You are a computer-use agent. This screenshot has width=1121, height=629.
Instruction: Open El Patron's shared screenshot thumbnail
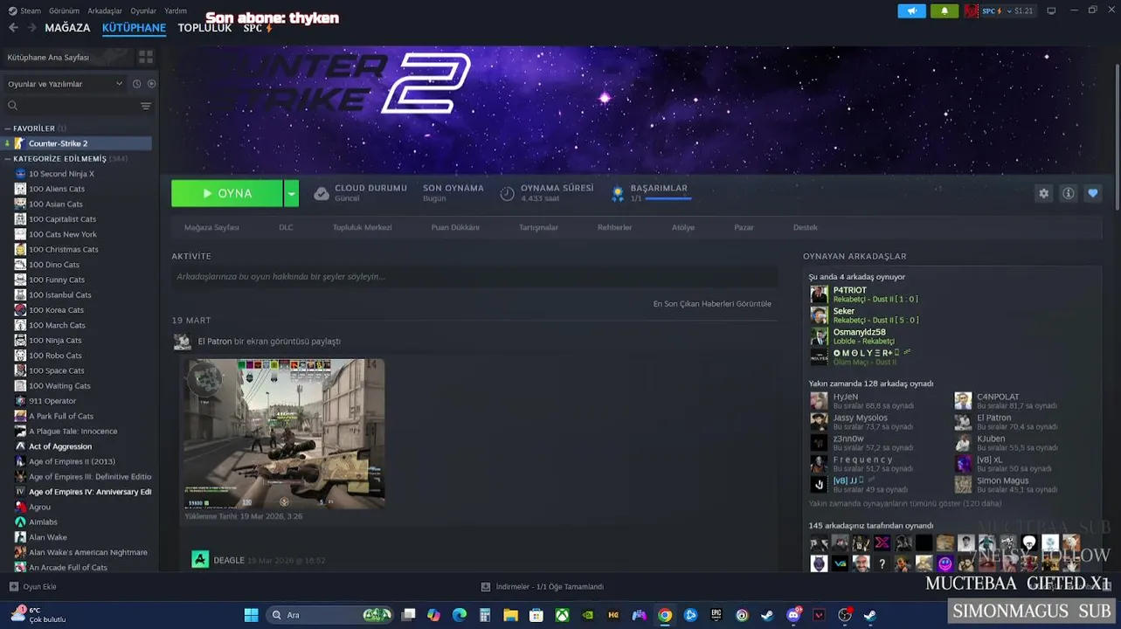click(x=284, y=433)
